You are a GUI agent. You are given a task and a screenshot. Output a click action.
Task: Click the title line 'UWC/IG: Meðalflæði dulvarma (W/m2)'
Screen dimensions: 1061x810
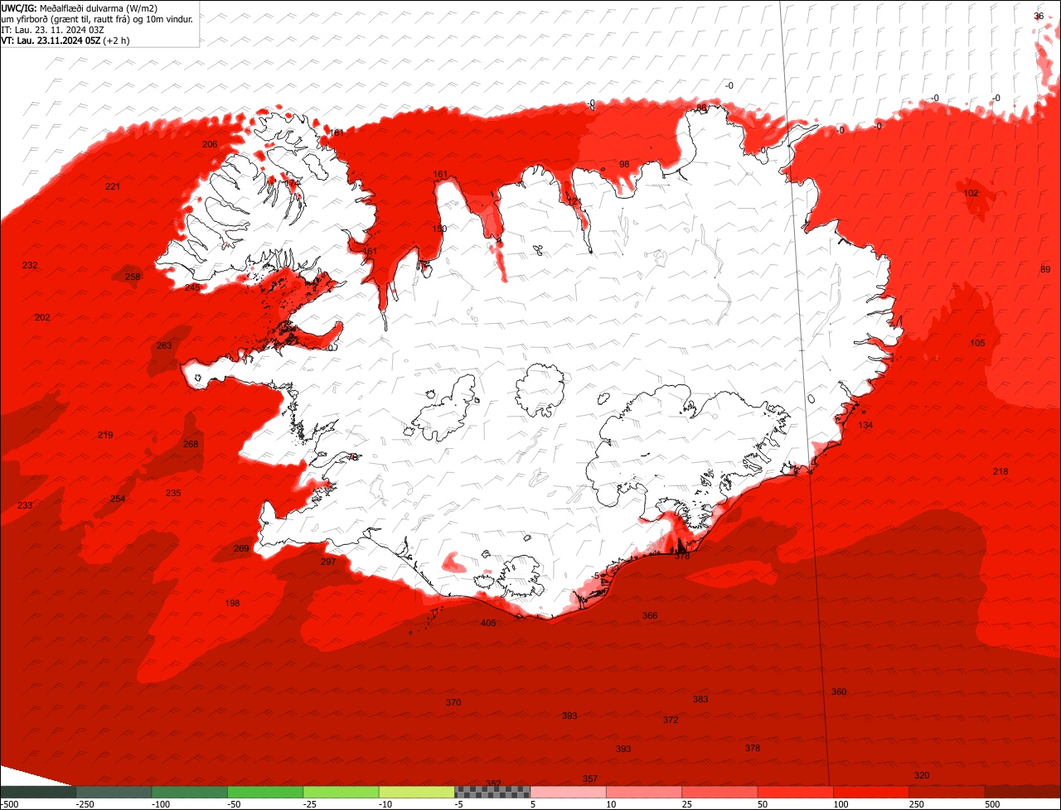tap(80, 7)
